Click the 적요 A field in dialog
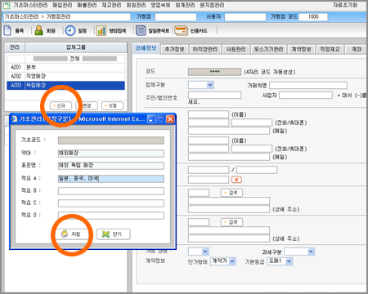Viewport: 368px width, 294px height. click(111, 179)
